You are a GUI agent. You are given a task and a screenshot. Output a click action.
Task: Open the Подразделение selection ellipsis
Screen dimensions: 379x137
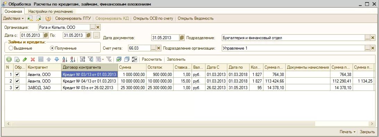pyautogui.click(x=368, y=38)
